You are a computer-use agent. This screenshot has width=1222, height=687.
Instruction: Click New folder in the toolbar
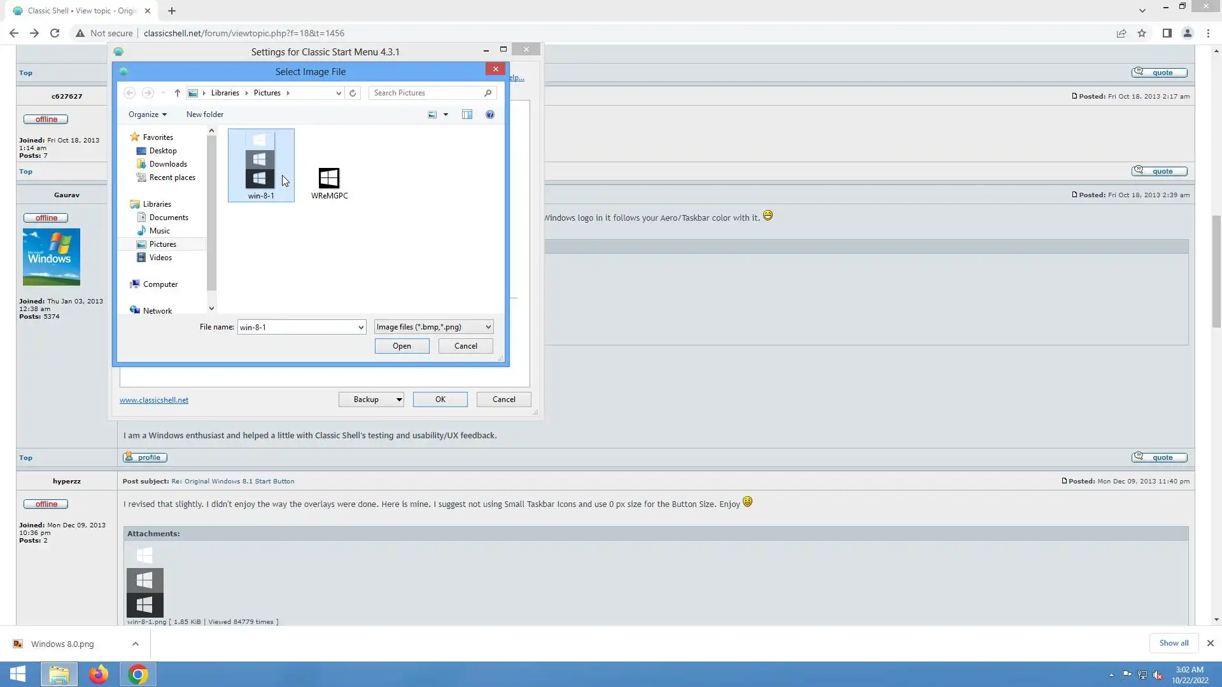tap(205, 114)
